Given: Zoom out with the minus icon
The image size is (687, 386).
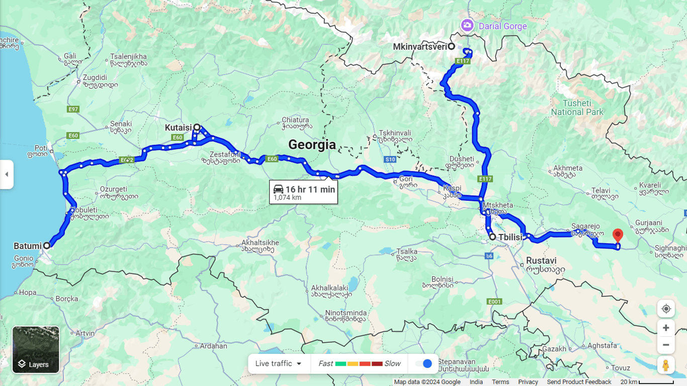Looking at the screenshot, I should coord(666,345).
